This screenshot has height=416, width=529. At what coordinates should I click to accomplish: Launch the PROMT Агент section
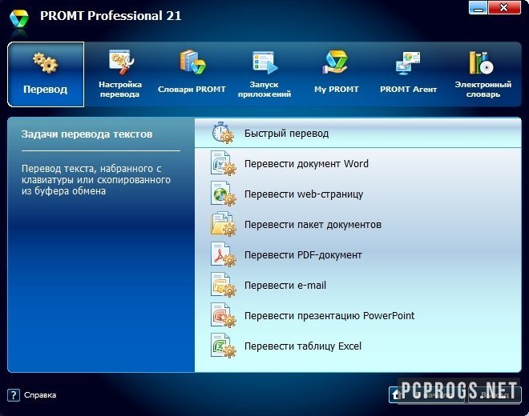click(408, 74)
